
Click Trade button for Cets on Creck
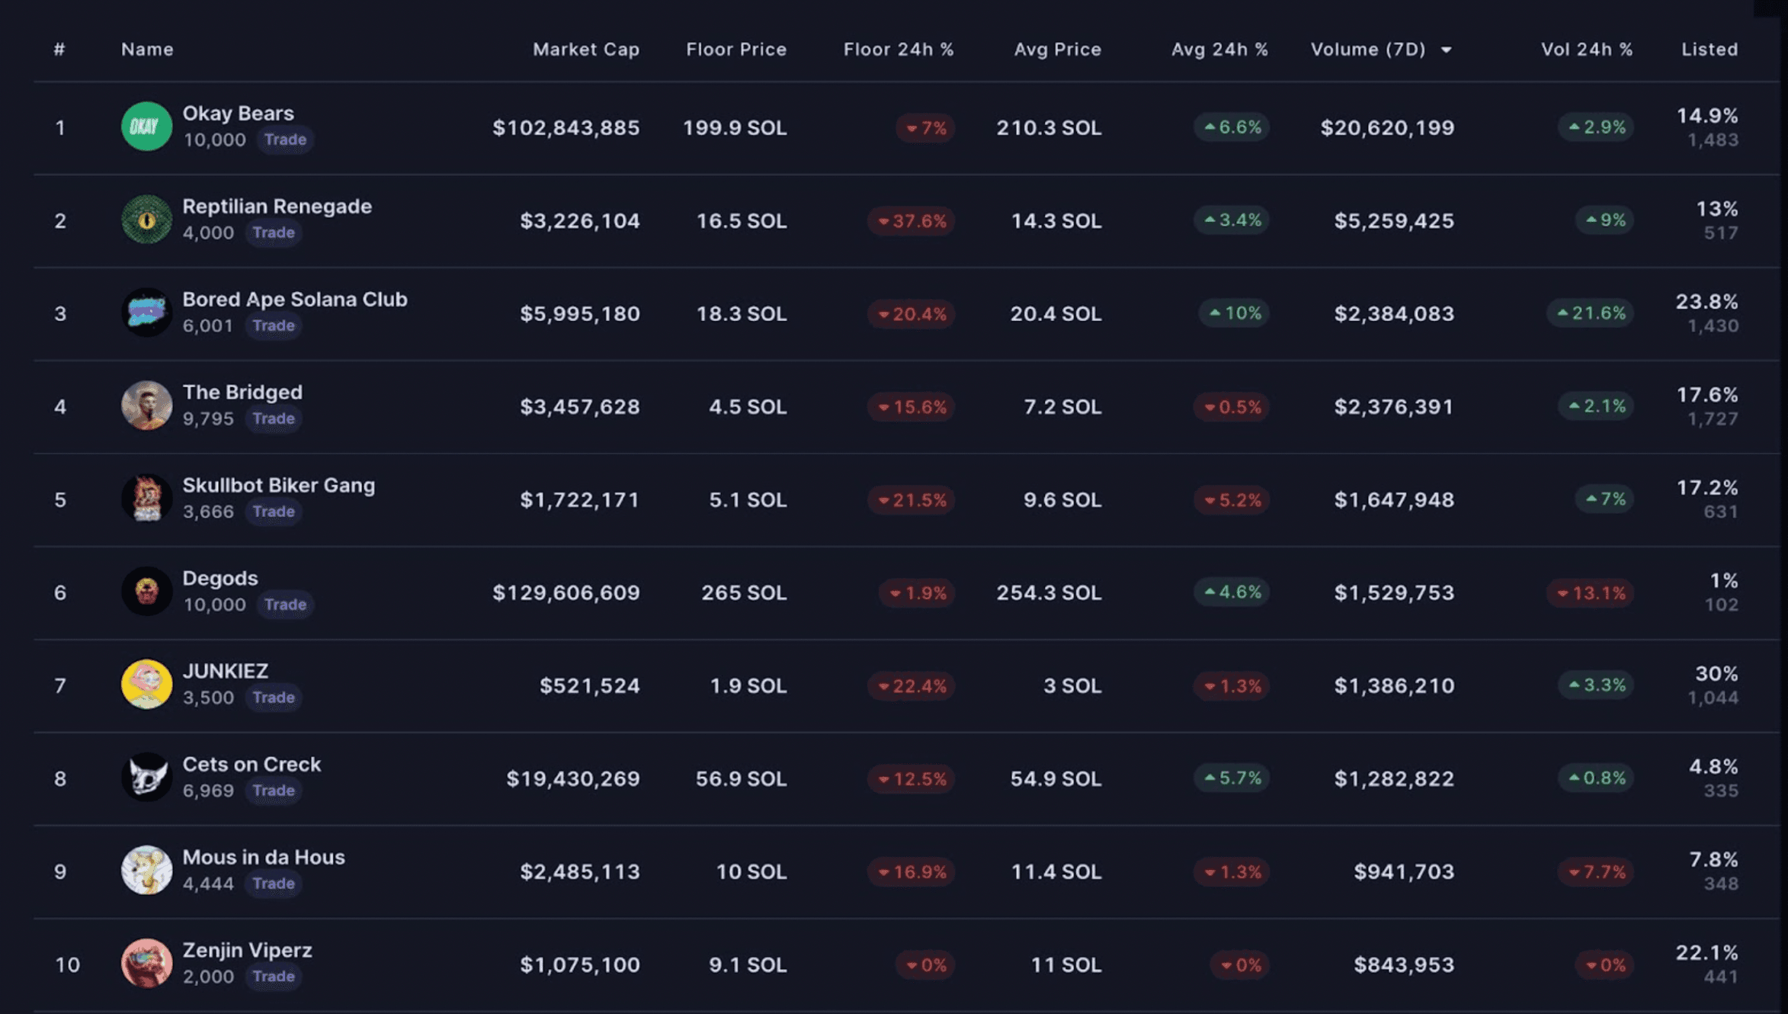(x=274, y=791)
